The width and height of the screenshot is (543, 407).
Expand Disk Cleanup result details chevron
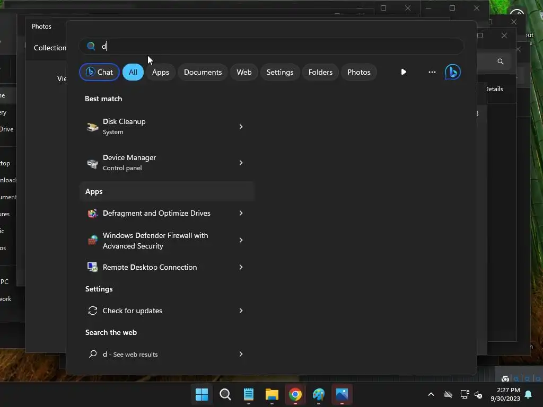coord(241,127)
